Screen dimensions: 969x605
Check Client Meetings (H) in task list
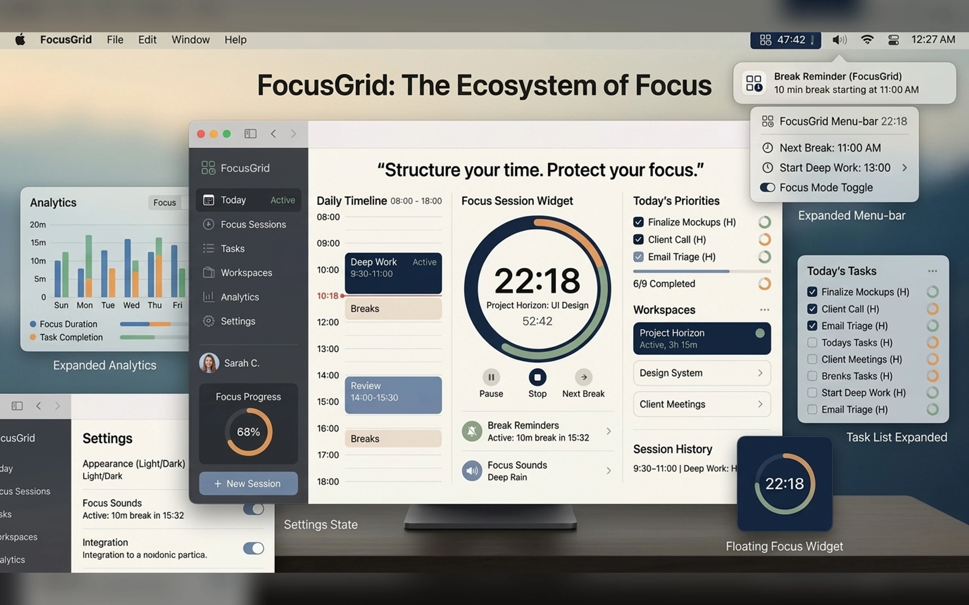point(812,359)
